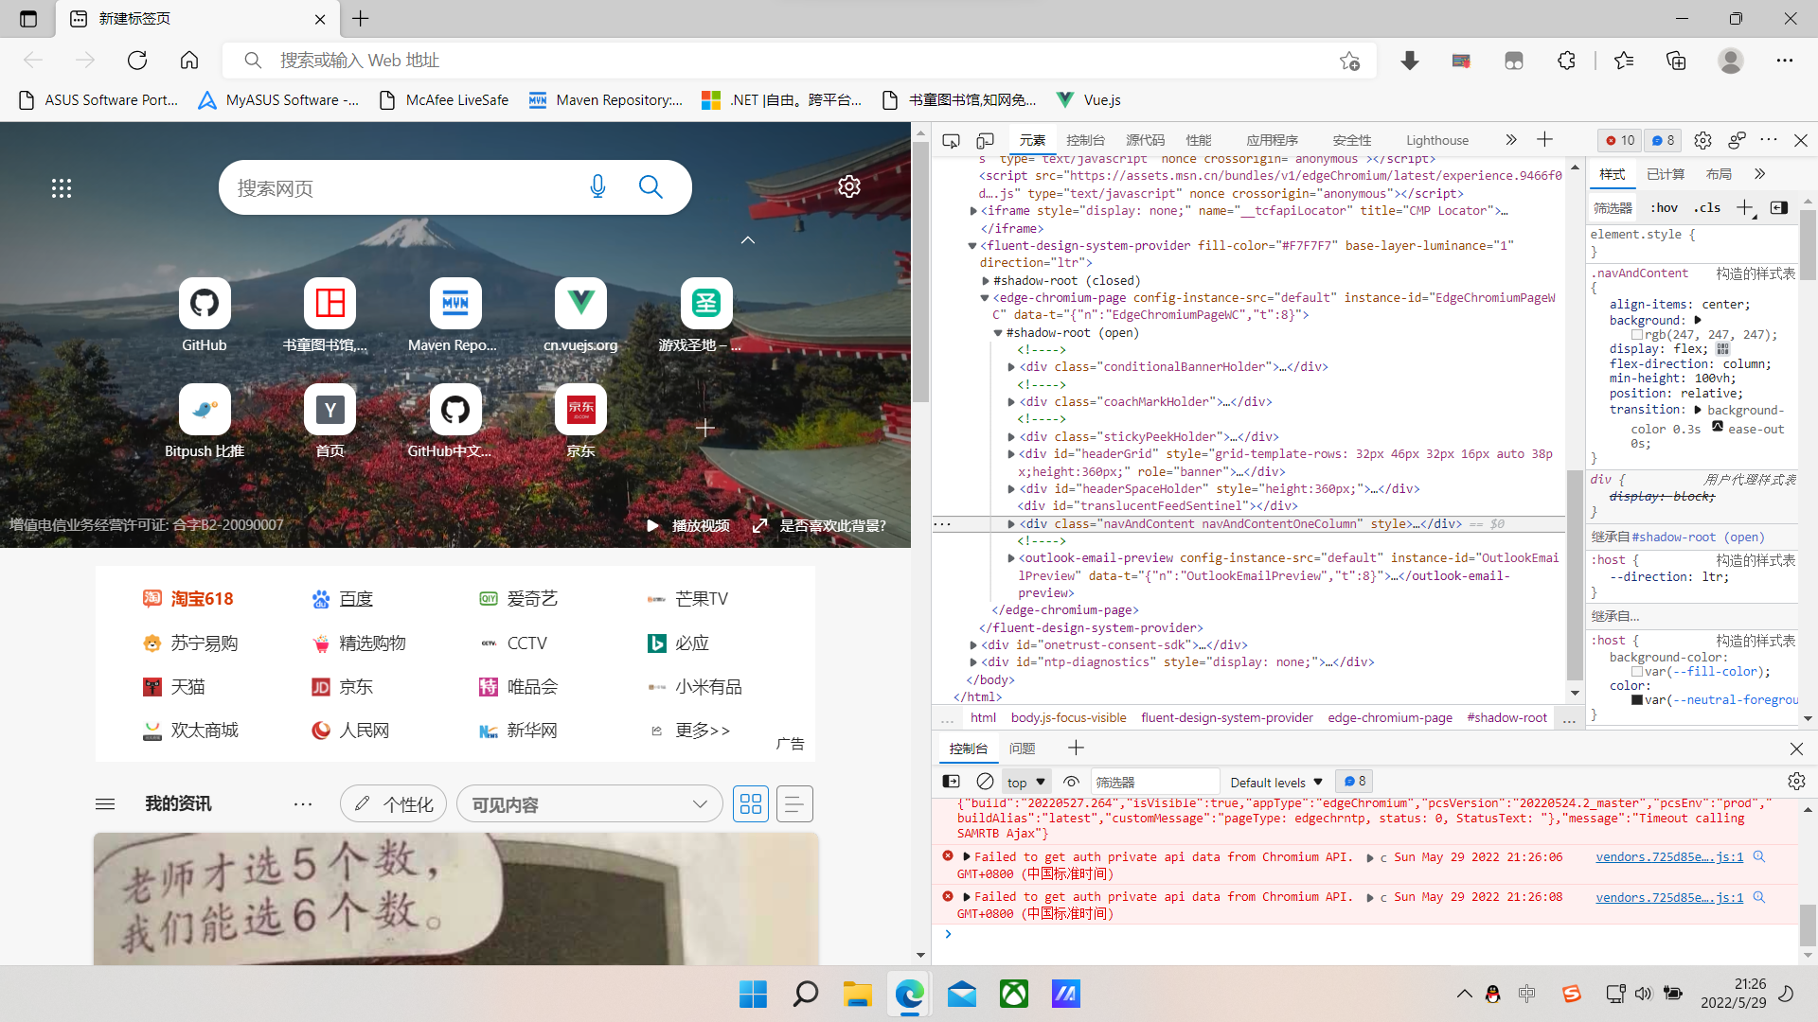
Task: Toggle the device emulation icon in DevTools
Action: 985,140
